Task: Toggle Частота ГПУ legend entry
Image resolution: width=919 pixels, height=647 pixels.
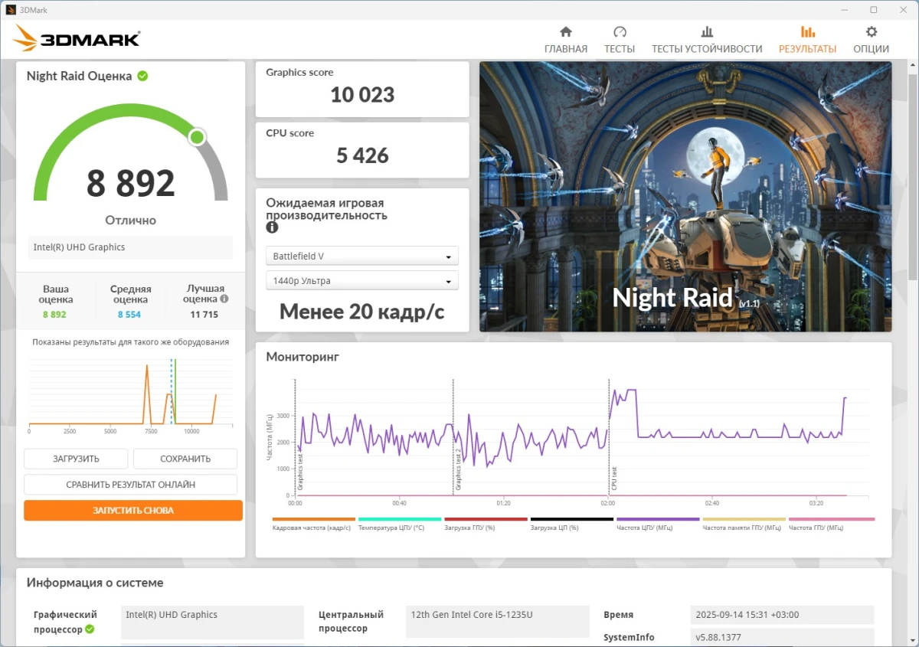Action: coord(831,524)
